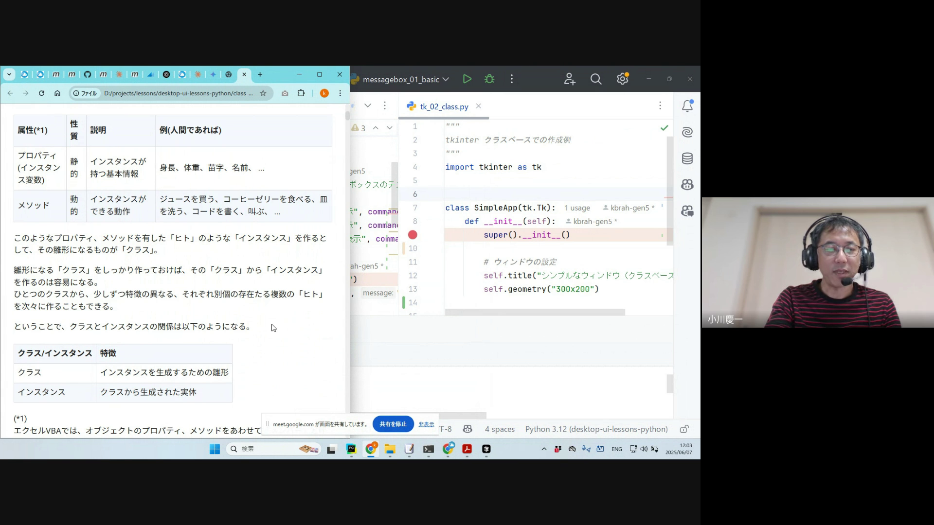Toggle read-only lock icon in status bar
934x525 pixels.
tap(684, 429)
